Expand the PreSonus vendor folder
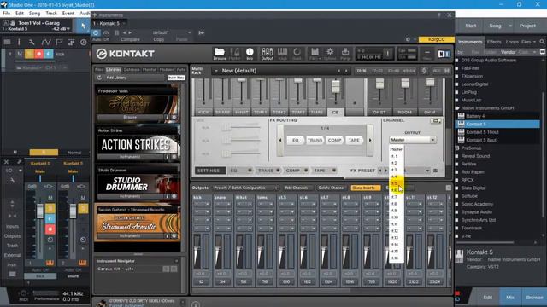 pyautogui.click(x=457, y=148)
